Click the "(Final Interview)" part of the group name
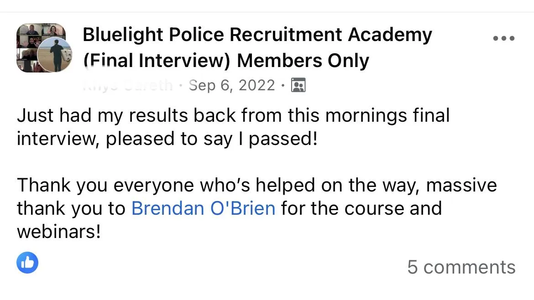534x300 pixels. click(x=157, y=61)
